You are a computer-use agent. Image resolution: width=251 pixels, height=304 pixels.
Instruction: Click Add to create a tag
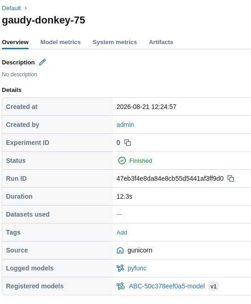(x=122, y=232)
